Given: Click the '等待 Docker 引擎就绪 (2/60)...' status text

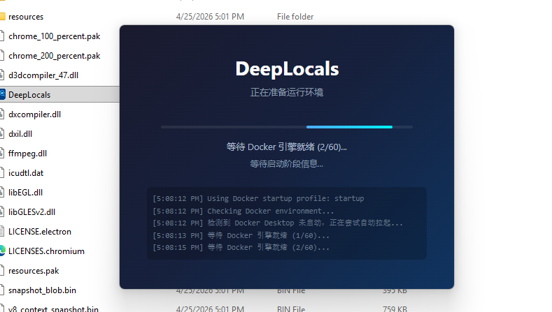Looking at the screenshot, I should point(287,147).
